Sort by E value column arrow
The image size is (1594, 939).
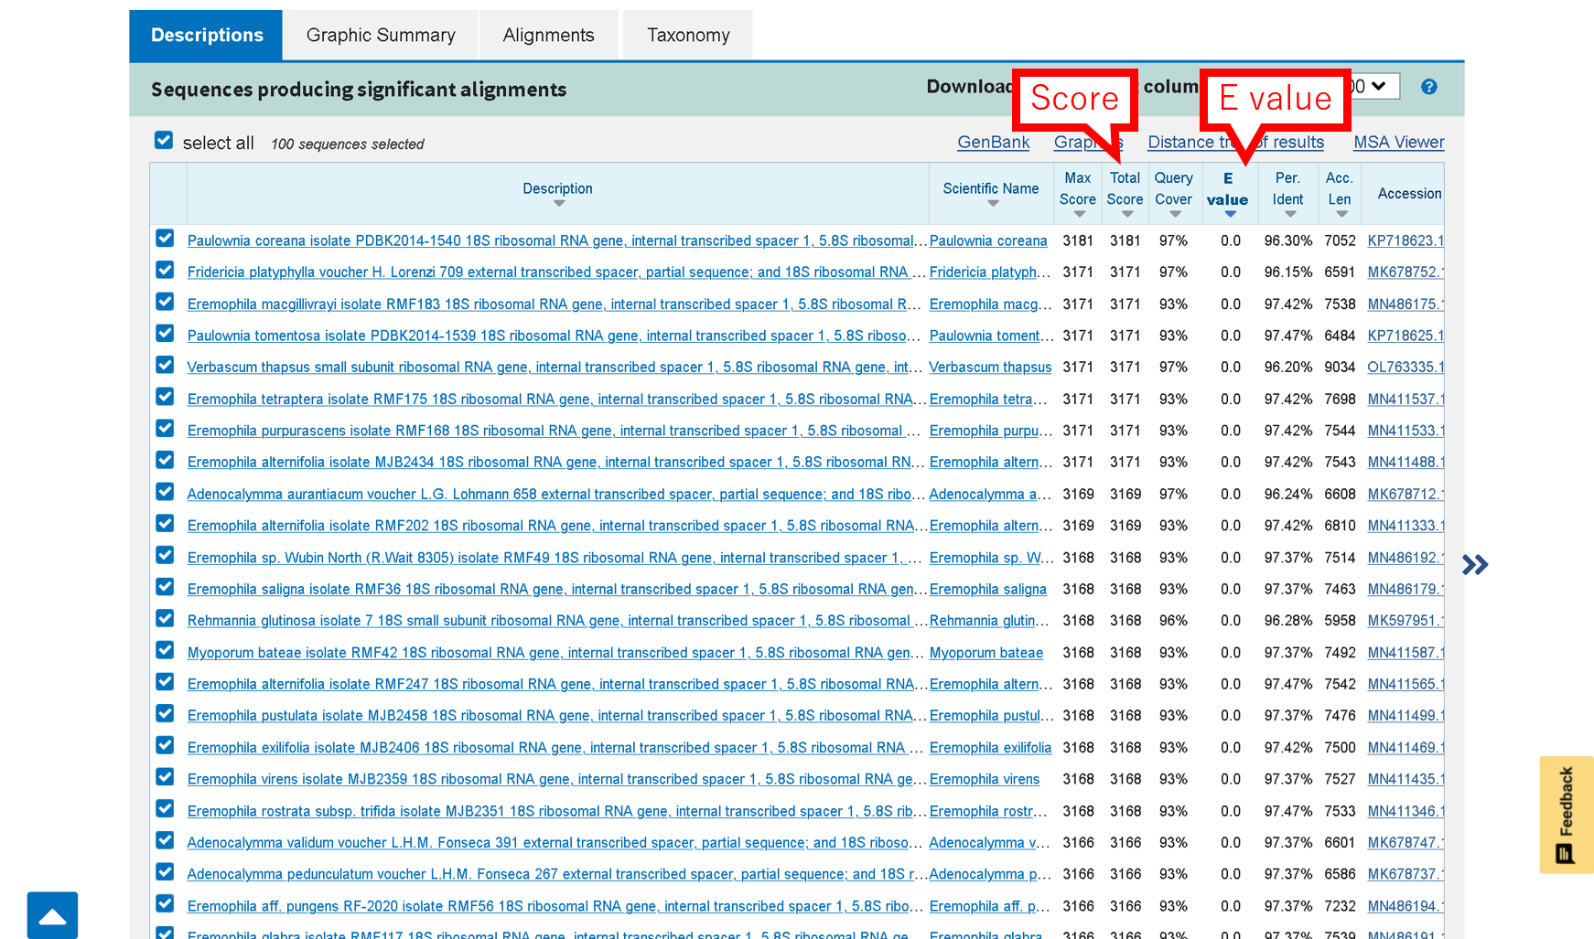point(1230,214)
